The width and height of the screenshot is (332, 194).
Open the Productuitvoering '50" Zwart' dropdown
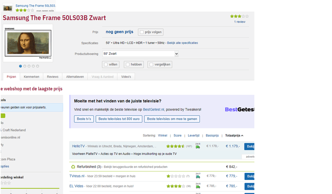(x=140, y=54)
